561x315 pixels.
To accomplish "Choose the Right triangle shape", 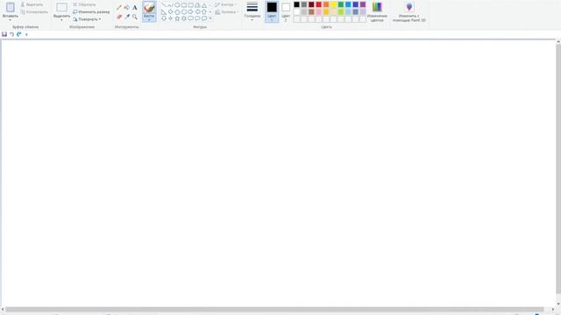I will coord(164,11).
